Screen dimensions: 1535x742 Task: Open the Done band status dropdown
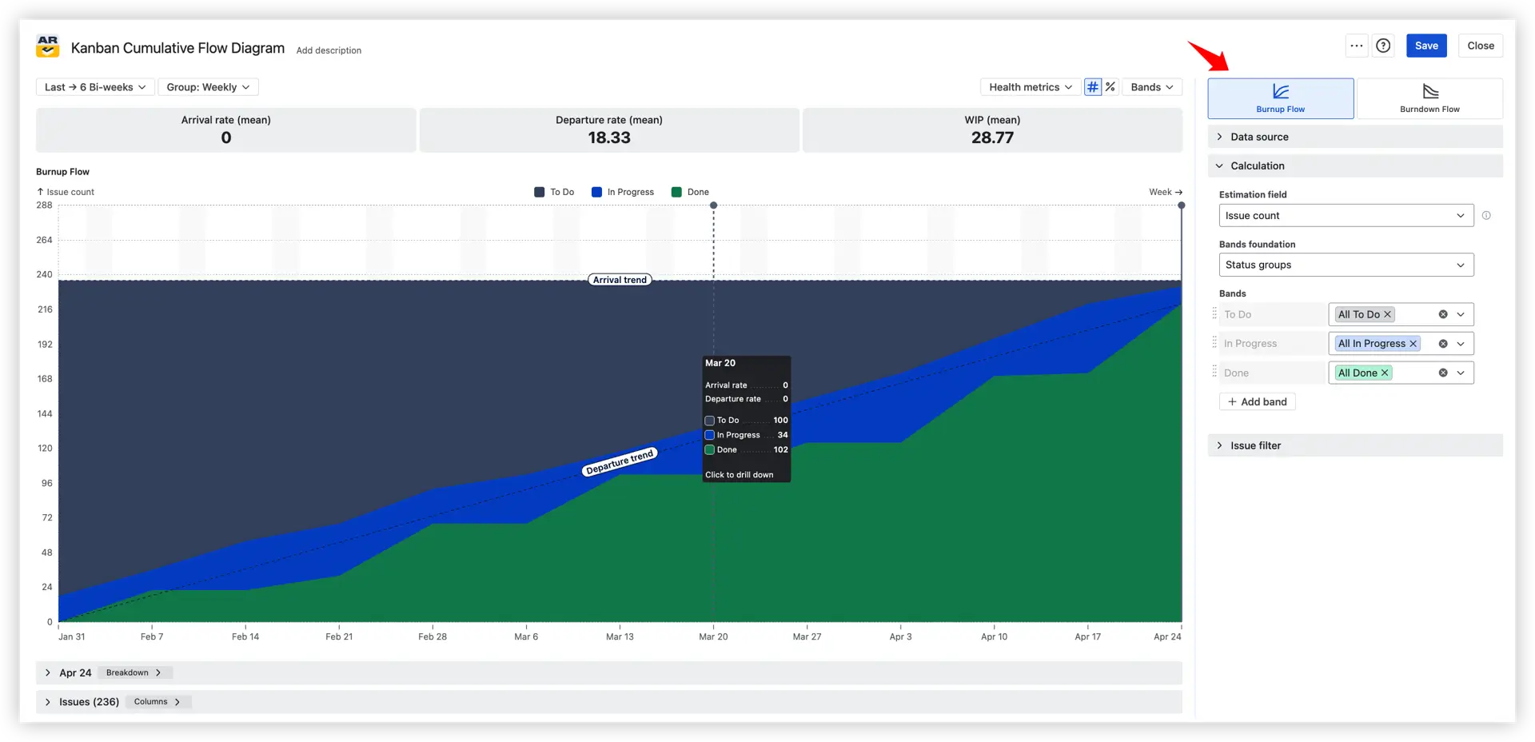pyautogui.click(x=1461, y=373)
